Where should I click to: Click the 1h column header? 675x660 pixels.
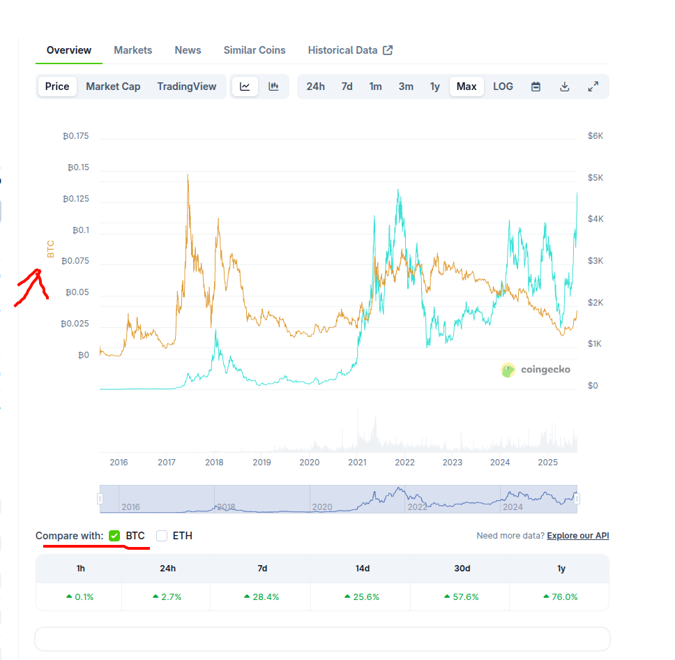point(80,569)
